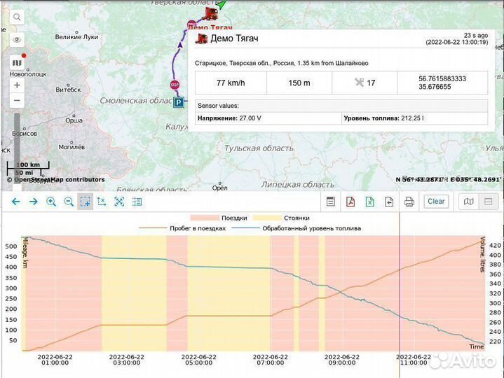504x378 pixels.
Task: Click the chart back arrow
Action: coord(15,202)
